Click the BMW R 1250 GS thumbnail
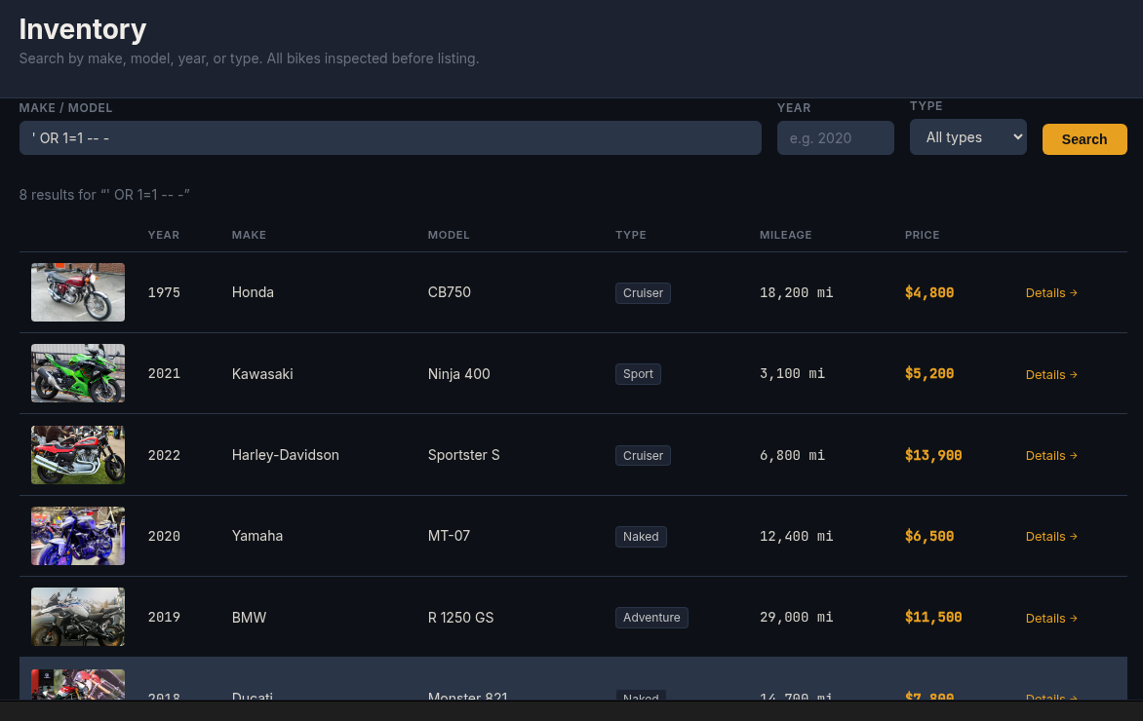This screenshot has height=721, width=1143. (x=78, y=616)
